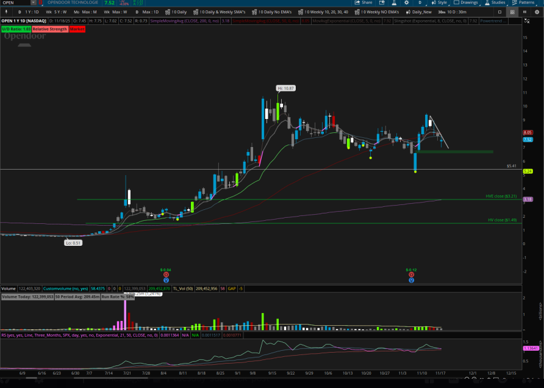544x388 pixels.
Task: Click the Powertrend study label
Action: coord(493,21)
